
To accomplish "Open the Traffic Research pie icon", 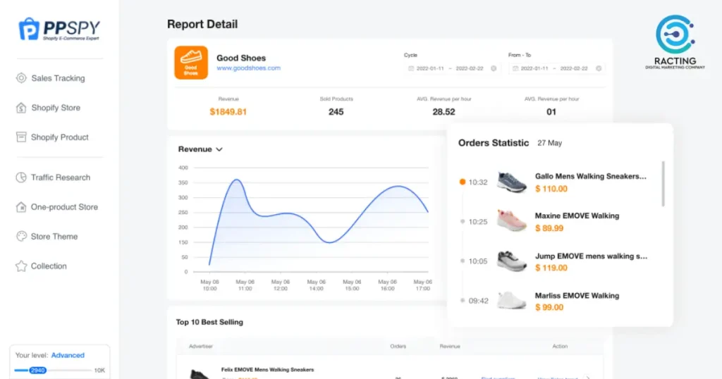I will (x=21, y=178).
